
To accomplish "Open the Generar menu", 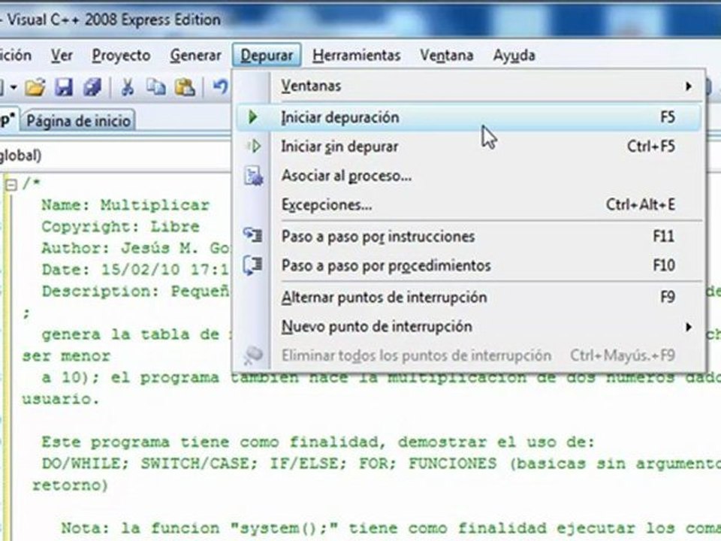I will click(x=196, y=55).
